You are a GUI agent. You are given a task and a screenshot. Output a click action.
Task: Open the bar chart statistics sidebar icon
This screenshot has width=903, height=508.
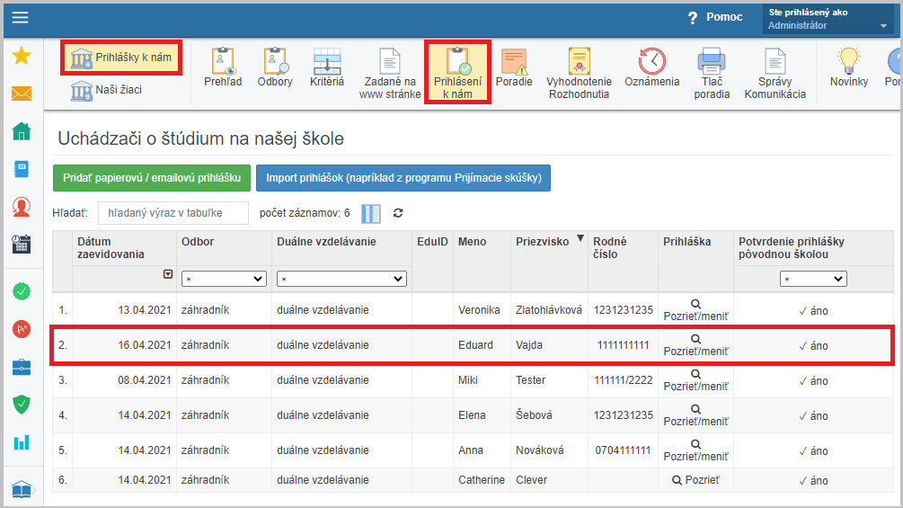click(x=22, y=442)
